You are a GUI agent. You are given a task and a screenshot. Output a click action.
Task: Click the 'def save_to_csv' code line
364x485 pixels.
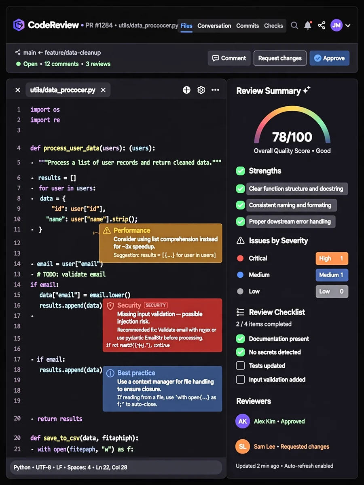(84, 438)
